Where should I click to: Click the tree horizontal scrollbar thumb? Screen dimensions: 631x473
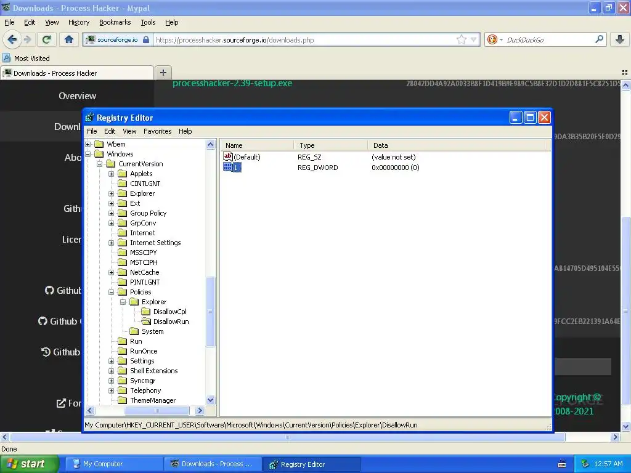coord(157,411)
